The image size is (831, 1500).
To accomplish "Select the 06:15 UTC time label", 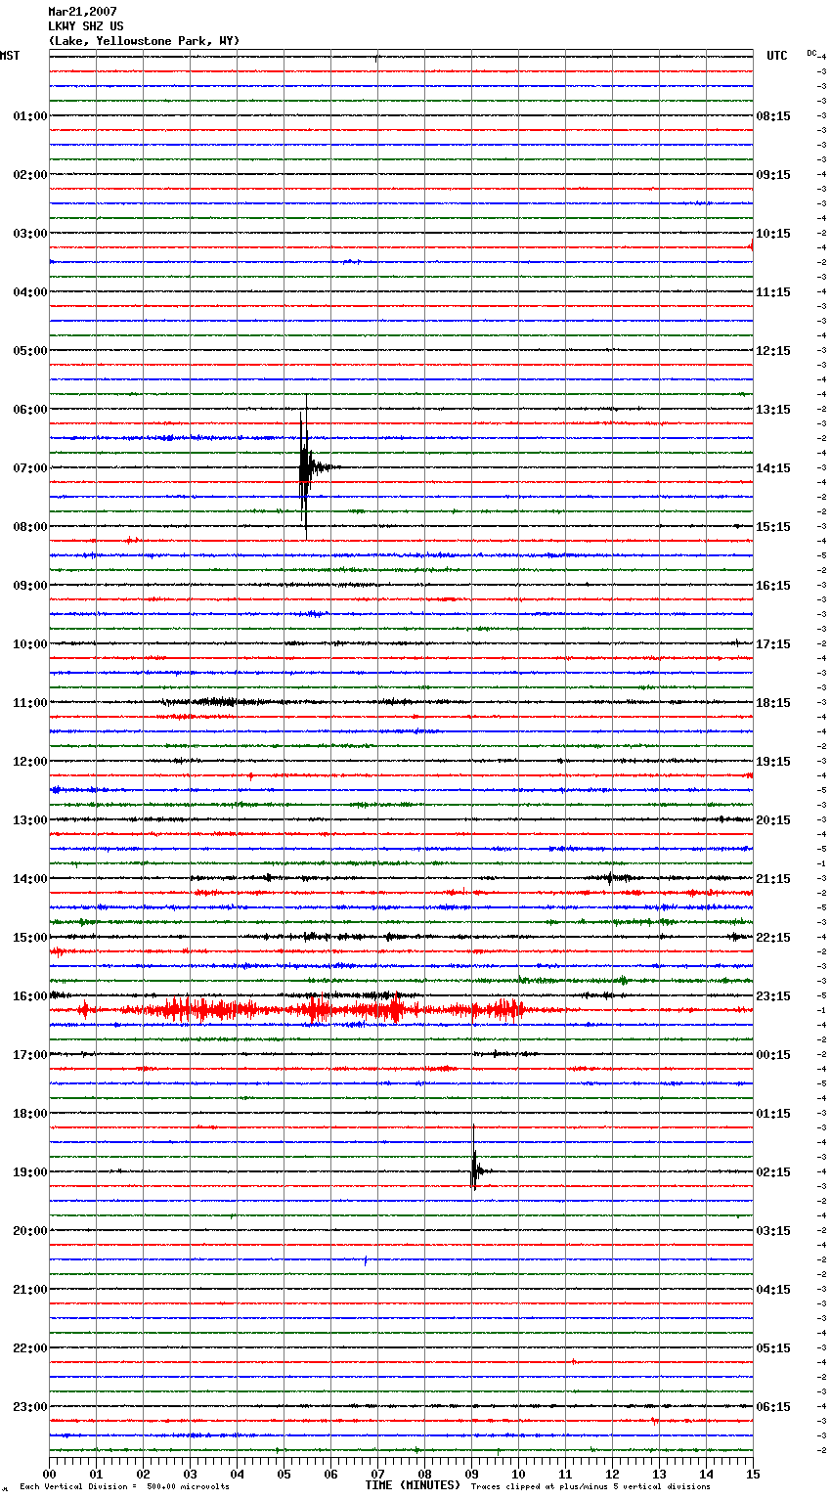I will coord(773,1407).
